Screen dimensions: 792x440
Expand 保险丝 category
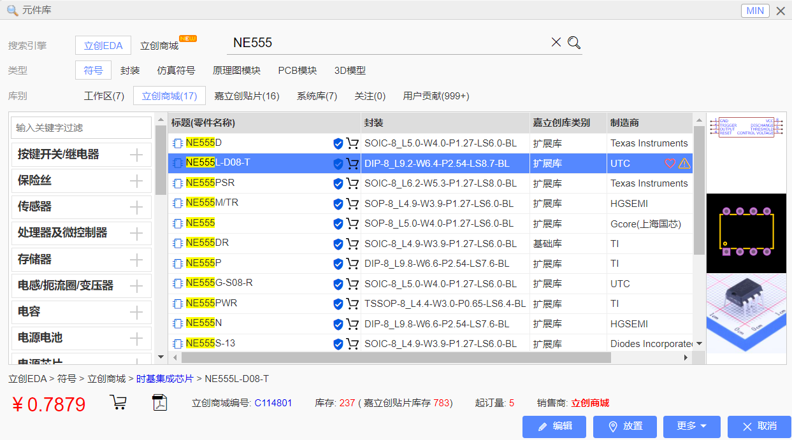136,181
